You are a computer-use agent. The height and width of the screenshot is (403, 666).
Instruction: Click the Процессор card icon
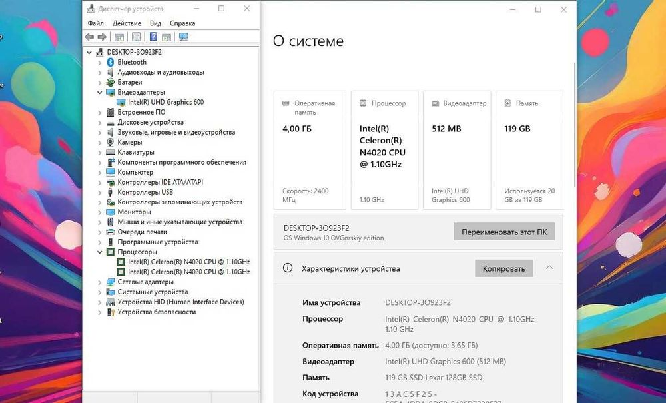363,103
